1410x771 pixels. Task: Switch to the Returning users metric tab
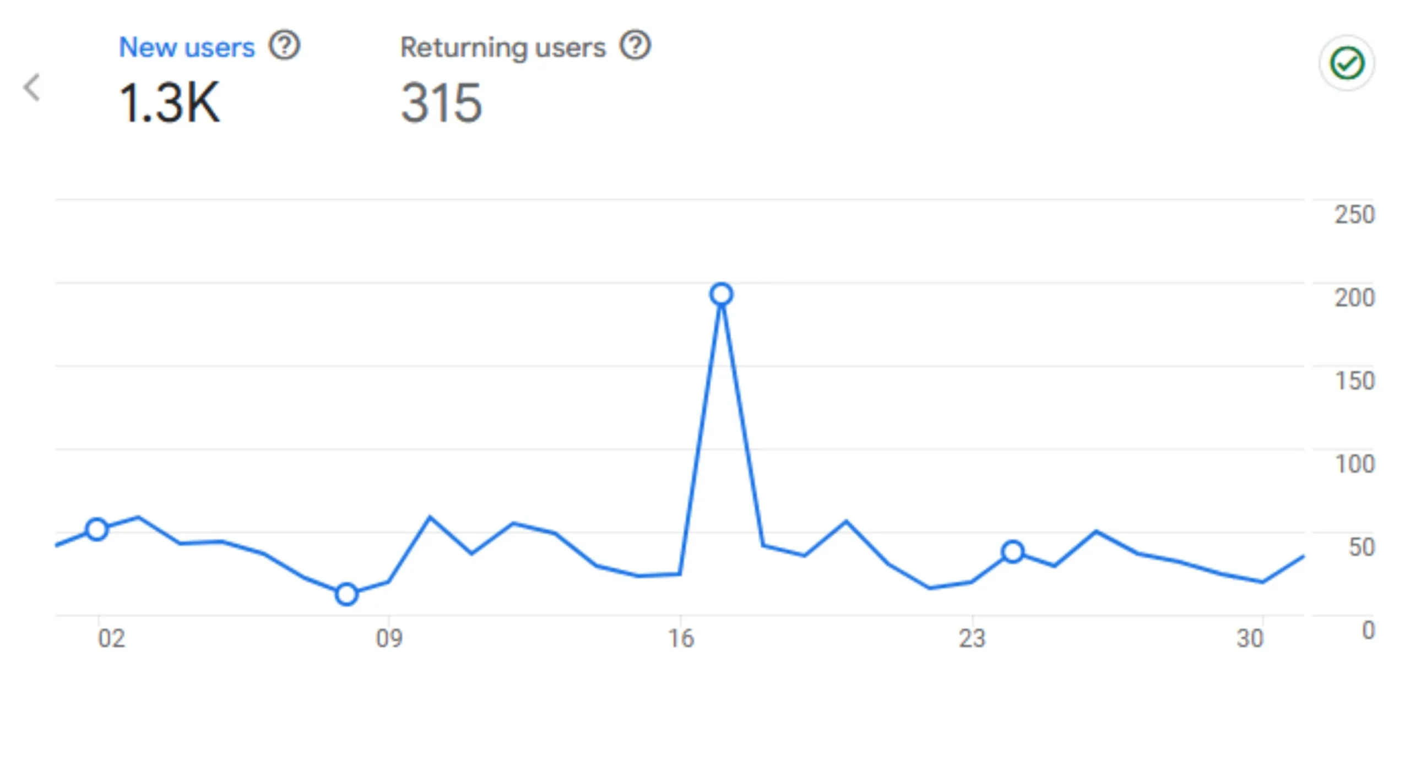tap(502, 47)
